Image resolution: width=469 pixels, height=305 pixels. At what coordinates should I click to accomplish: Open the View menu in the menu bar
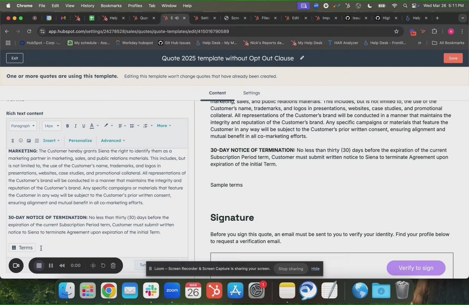click(70, 5)
